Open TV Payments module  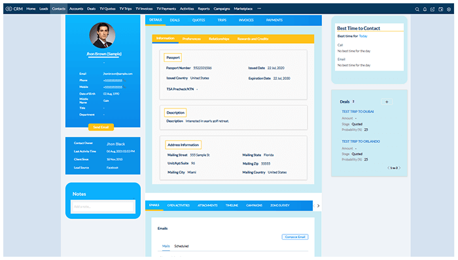click(x=166, y=8)
